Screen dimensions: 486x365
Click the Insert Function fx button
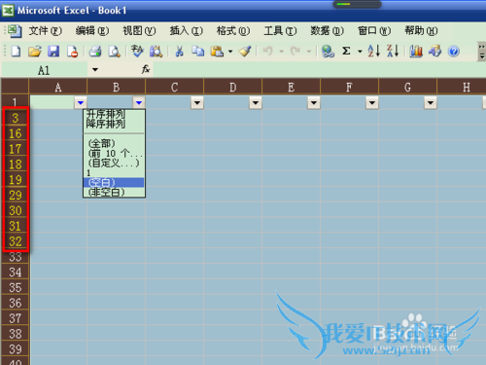(146, 69)
